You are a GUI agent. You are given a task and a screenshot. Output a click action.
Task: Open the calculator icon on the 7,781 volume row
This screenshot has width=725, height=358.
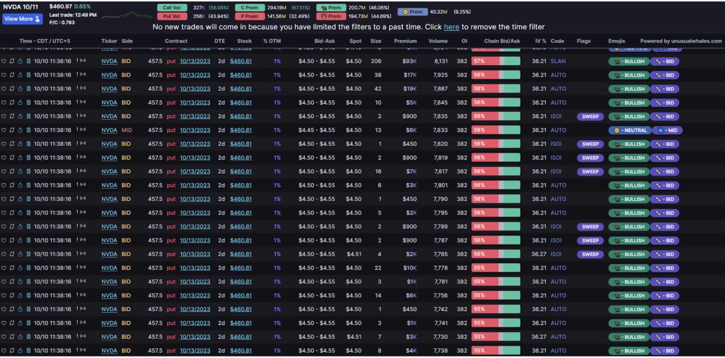tap(28, 282)
